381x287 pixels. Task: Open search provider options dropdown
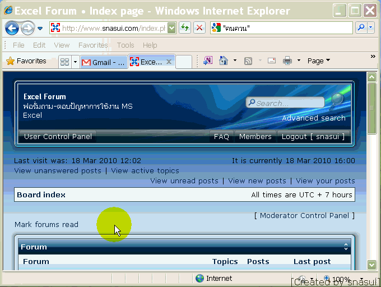(x=371, y=27)
